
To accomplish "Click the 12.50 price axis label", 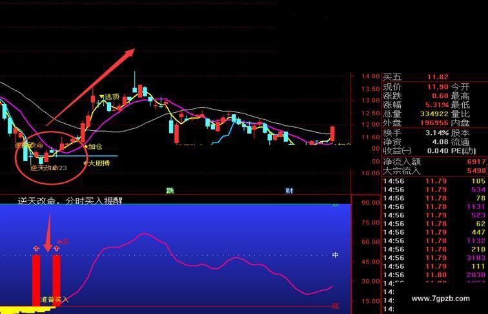I will [x=371, y=113].
